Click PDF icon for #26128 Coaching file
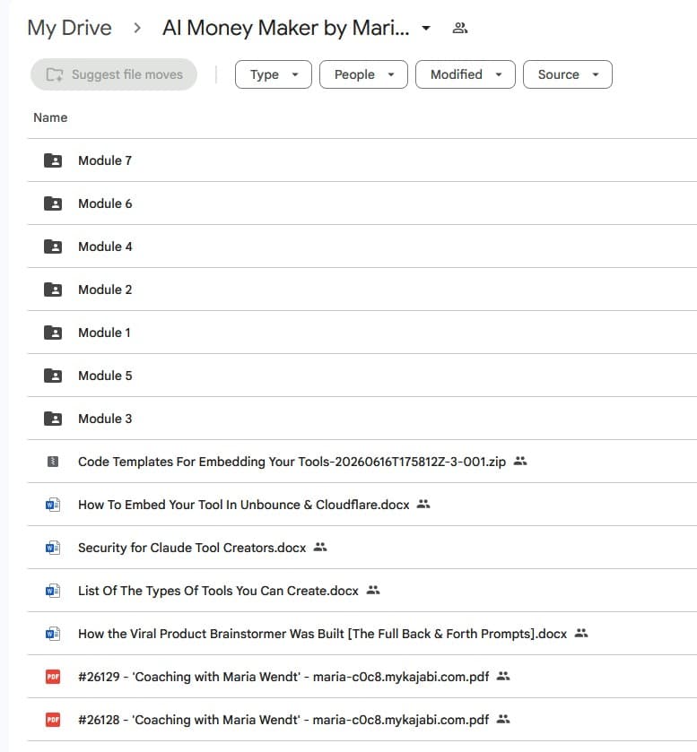Viewport: 697px width, 752px height. click(x=53, y=720)
